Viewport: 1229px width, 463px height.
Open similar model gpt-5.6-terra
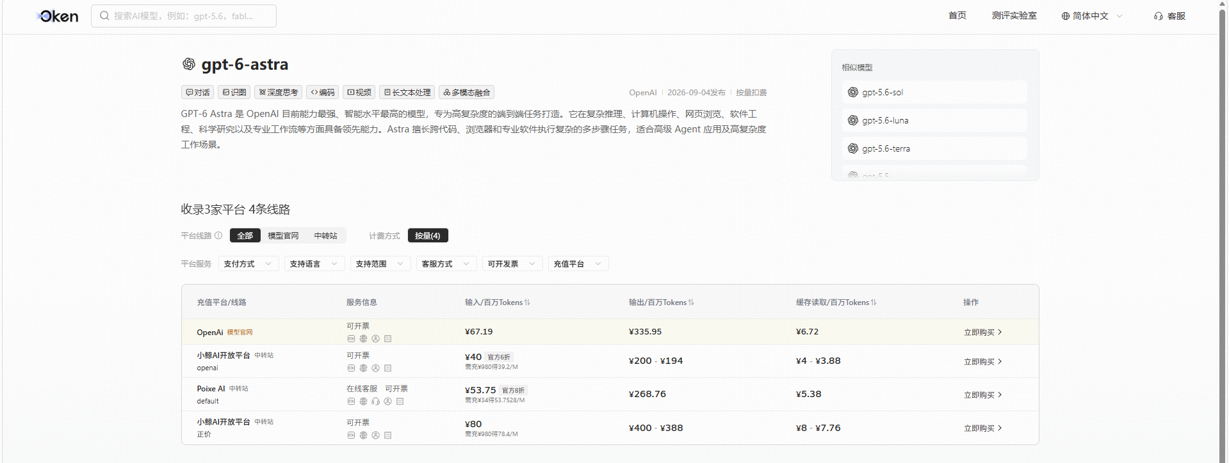tap(934, 148)
